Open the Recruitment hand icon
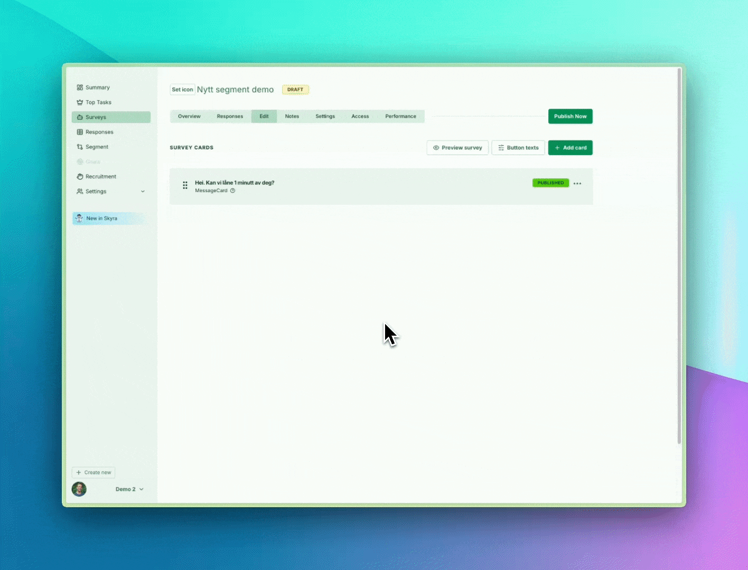 click(x=80, y=176)
